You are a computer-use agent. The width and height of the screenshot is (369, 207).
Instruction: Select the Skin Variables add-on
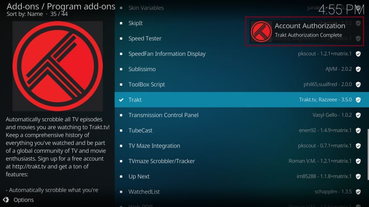click(242, 8)
